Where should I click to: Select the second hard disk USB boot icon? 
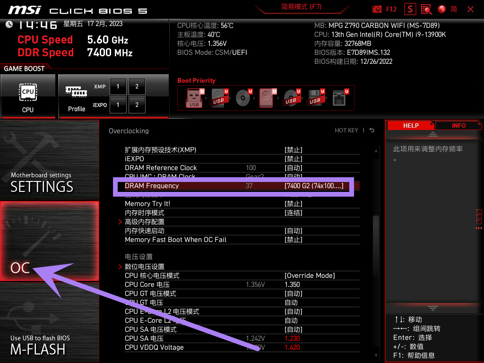tap(219, 98)
